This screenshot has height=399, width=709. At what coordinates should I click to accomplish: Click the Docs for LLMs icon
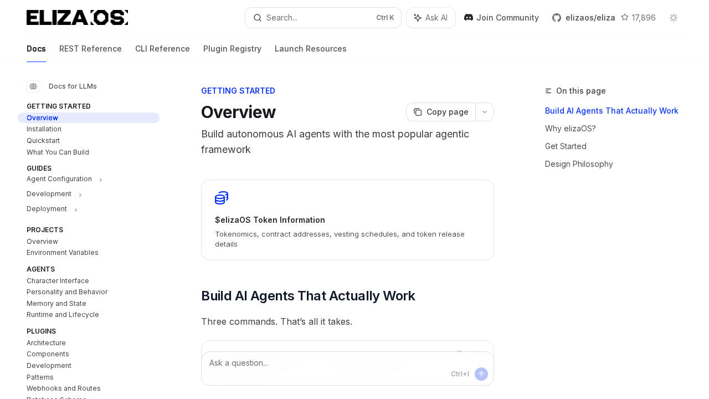(33, 86)
